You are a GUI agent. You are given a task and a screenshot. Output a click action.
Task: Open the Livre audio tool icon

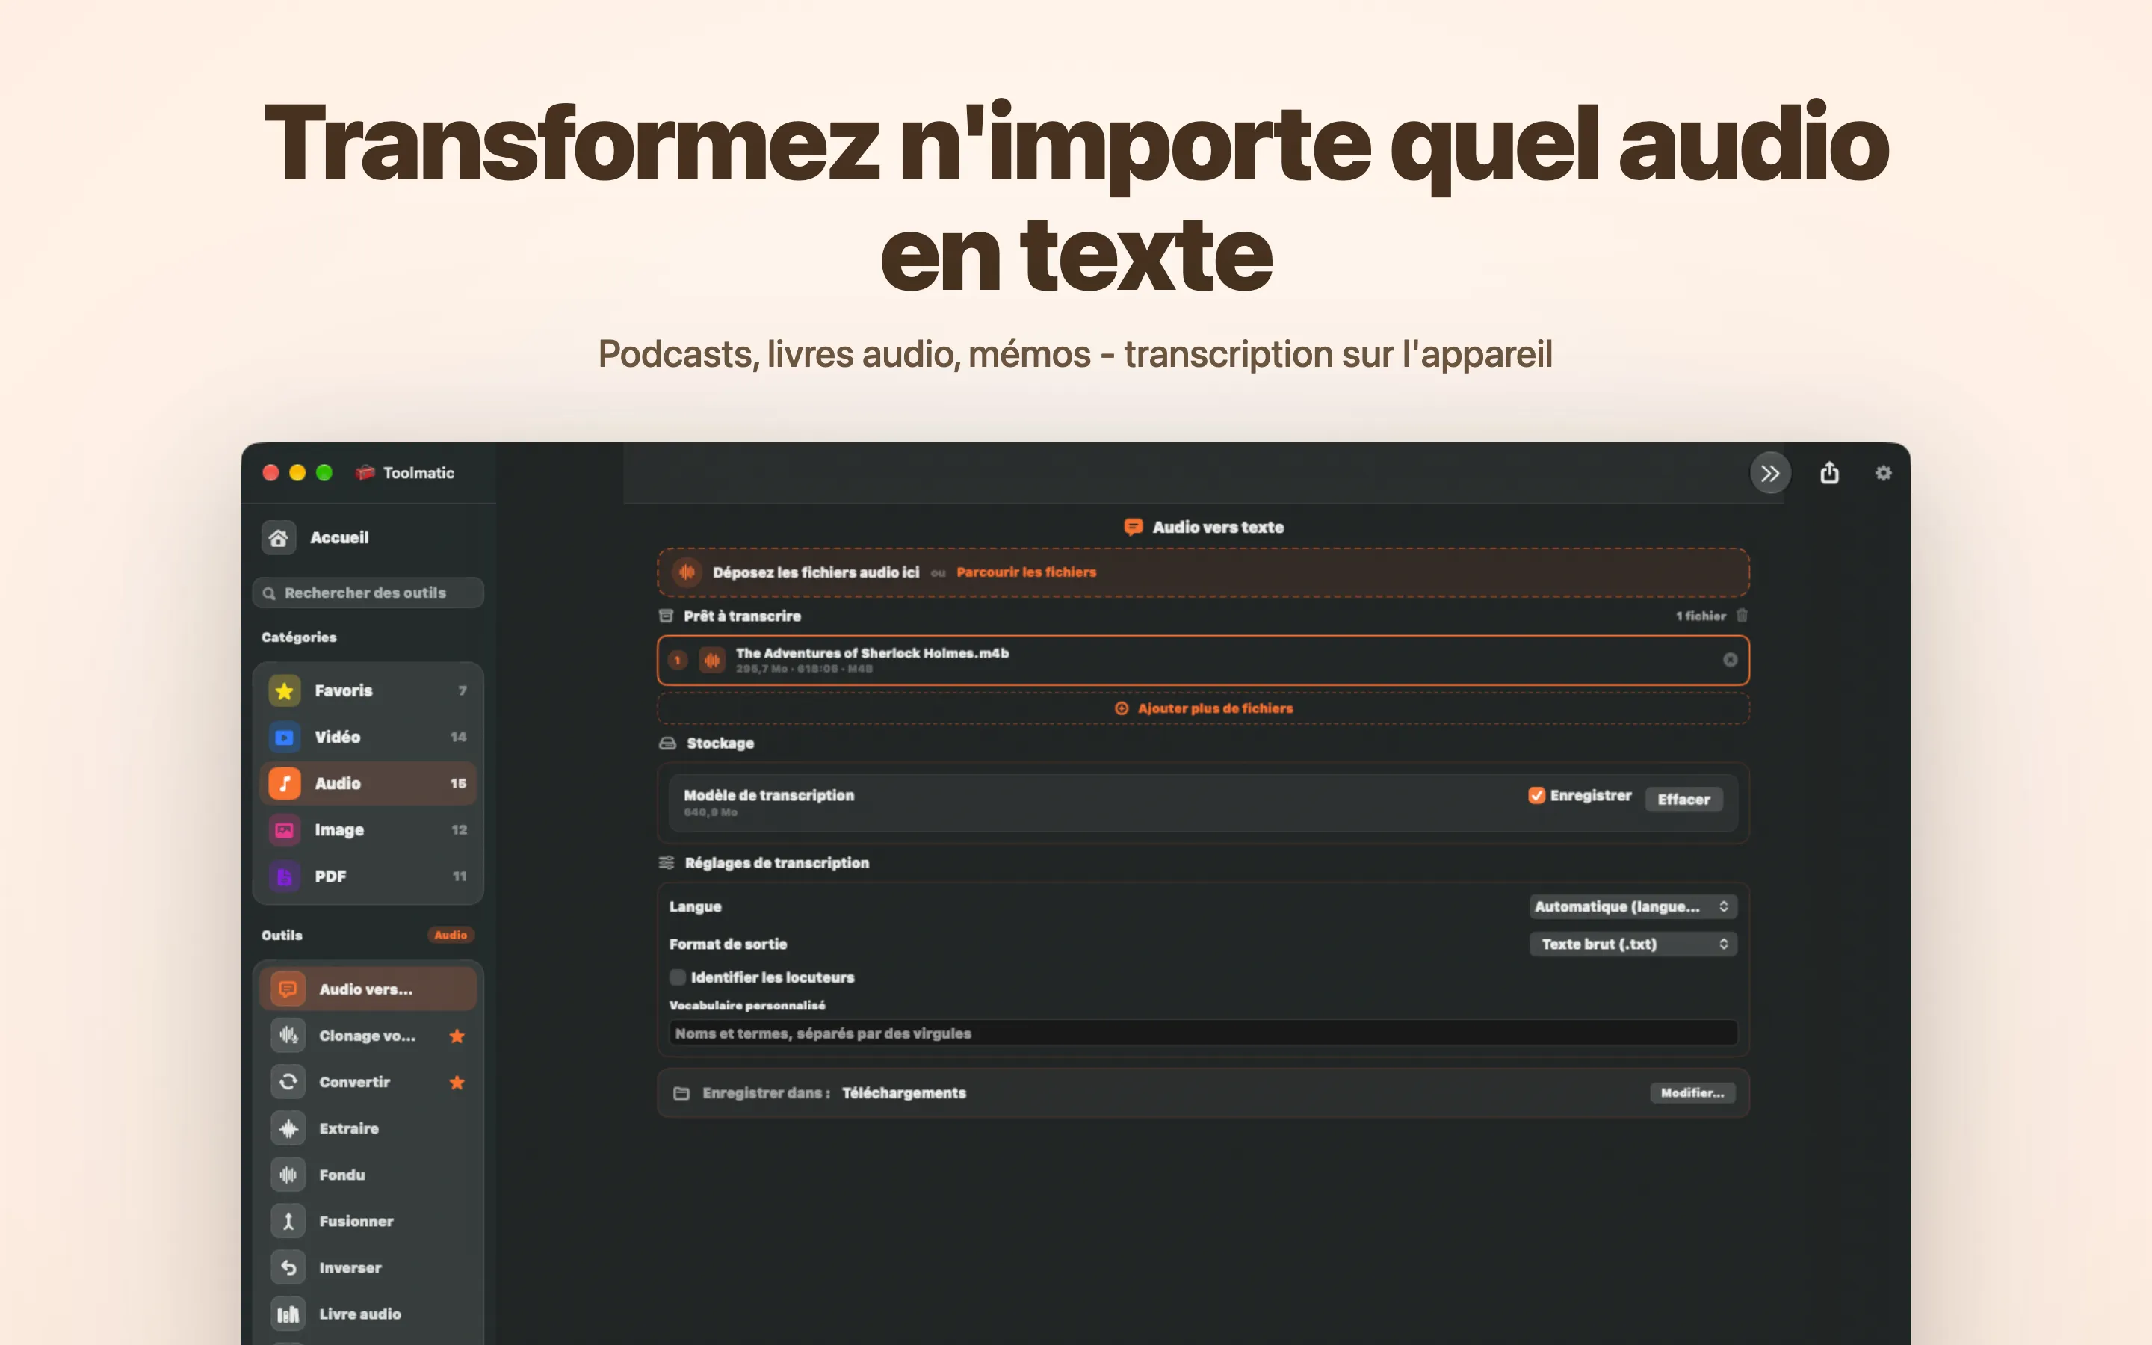[288, 1314]
